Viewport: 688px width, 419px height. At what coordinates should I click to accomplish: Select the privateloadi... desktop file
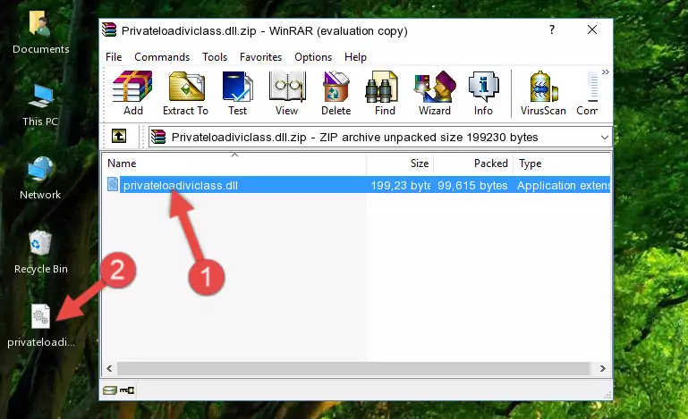coord(41,325)
